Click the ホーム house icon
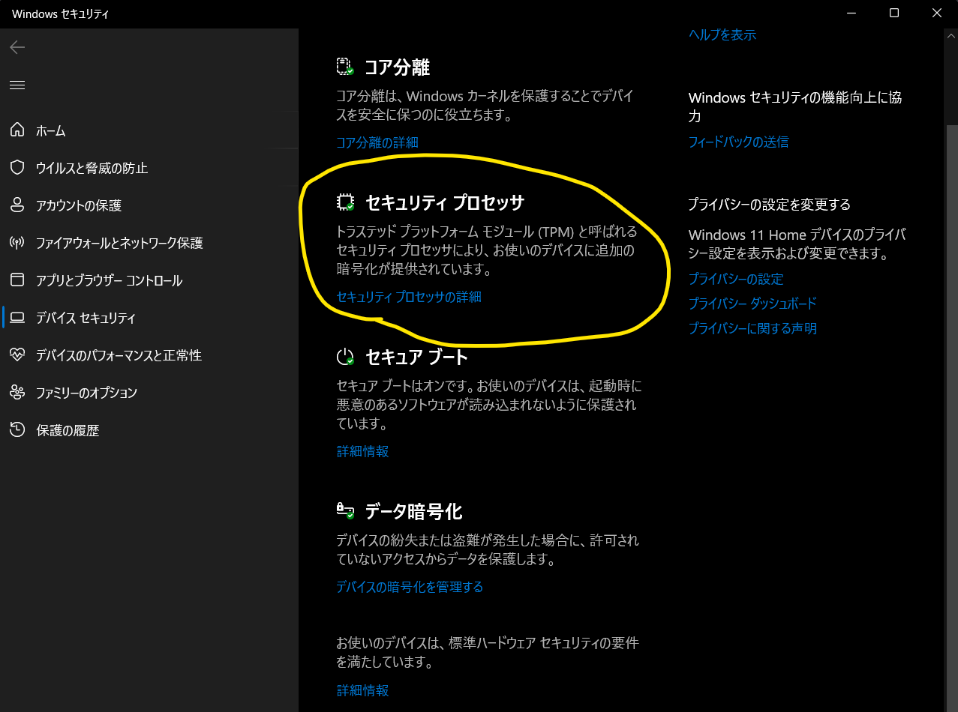Viewport: 958px width, 712px height. coord(17,130)
